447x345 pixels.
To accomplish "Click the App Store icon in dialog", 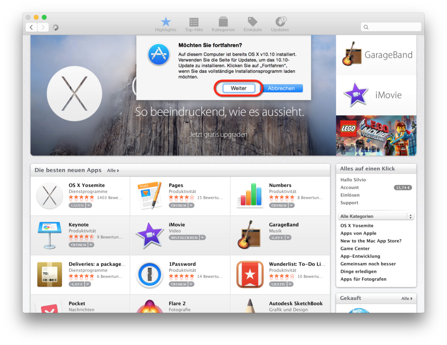I will (x=159, y=54).
